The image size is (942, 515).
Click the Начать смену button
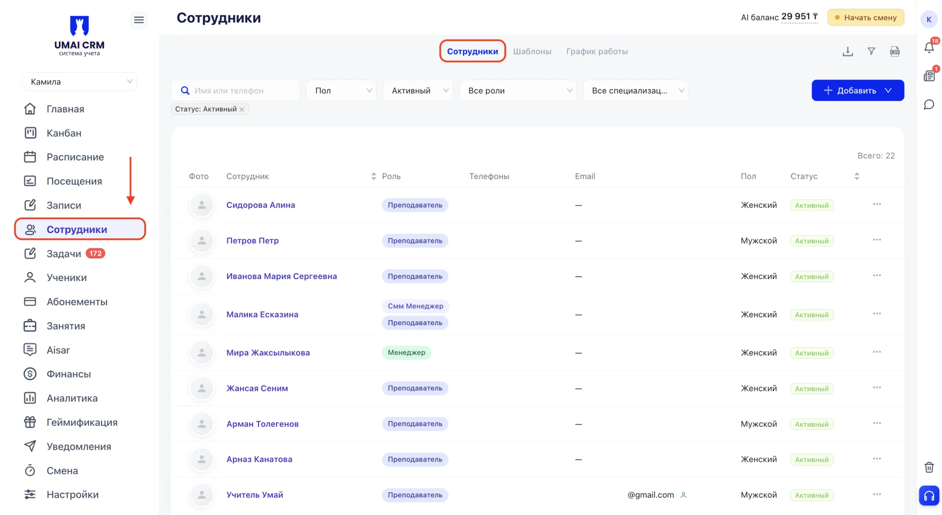point(866,18)
